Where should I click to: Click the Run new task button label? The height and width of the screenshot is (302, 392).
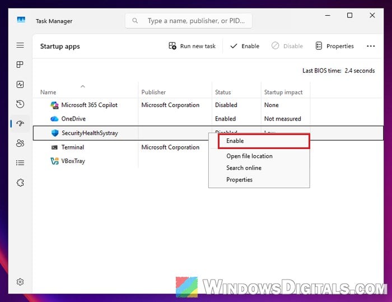[x=198, y=47]
